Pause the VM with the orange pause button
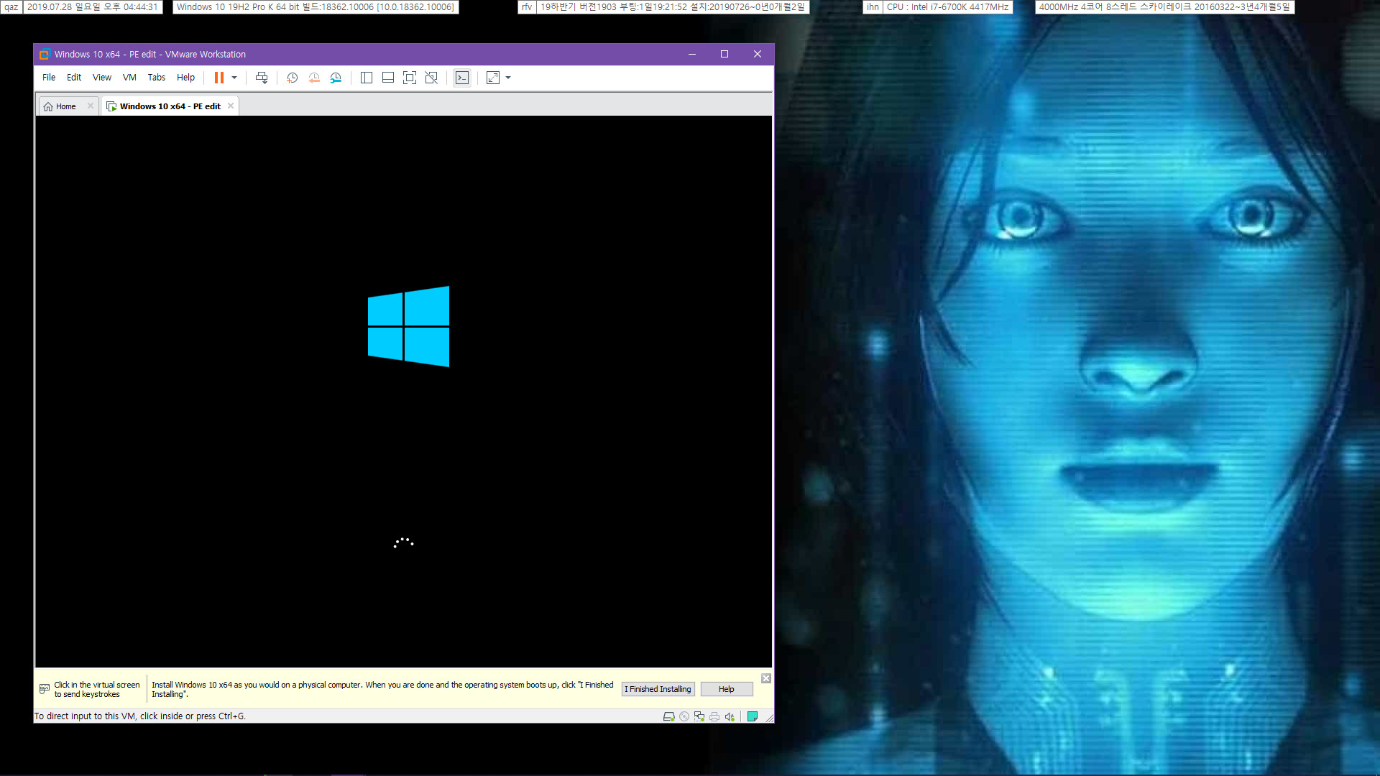1380x776 pixels. (x=219, y=78)
